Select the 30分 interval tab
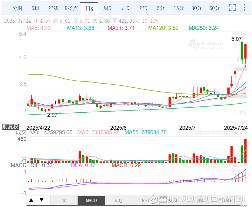The width and height of the screenshot is (252, 207). coord(197,8)
